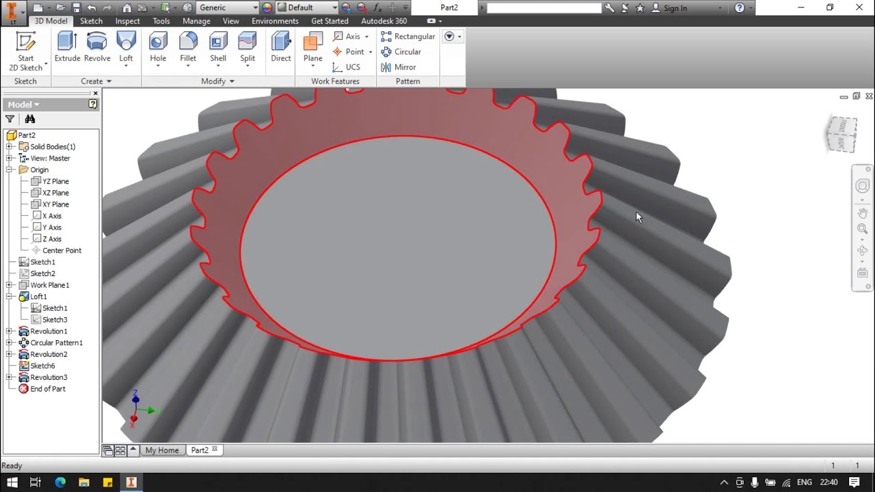Select the Orbit tool in navigation bar
This screenshot has height=492, width=875.
(863, 251)
